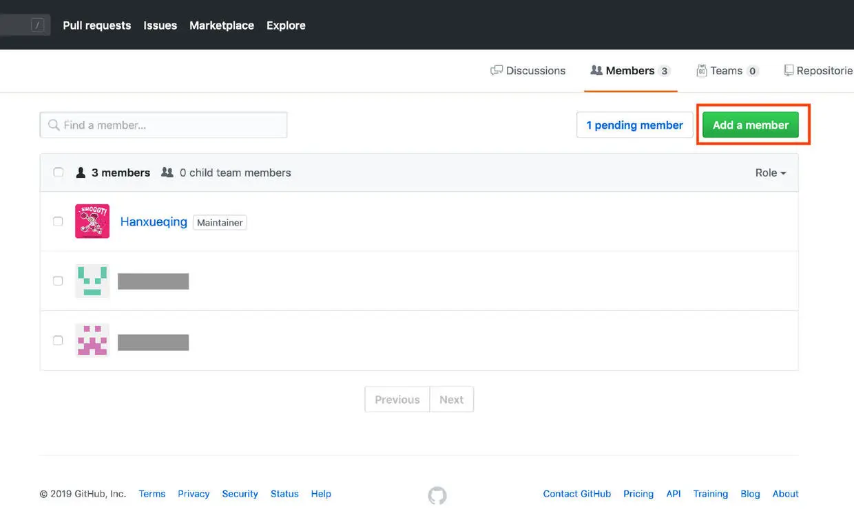View the 1 pending member
854x520 pixels.
click(635, 125)
